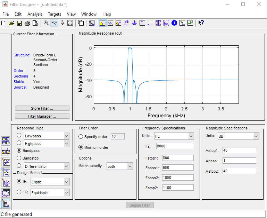Open the Realize Model sidebar panel
The image size is (267, 218).
(x=6, y=172)
